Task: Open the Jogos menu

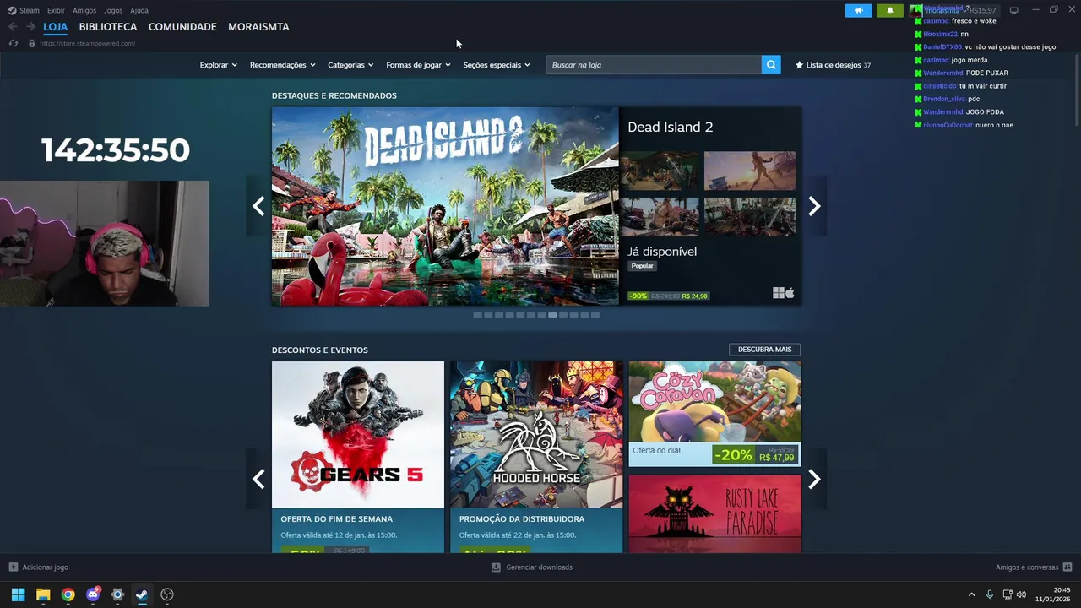Action: 113,10
